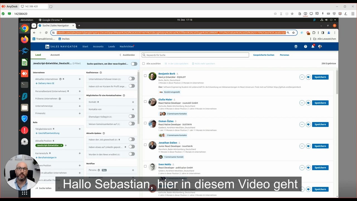Viewport: 357px width, 201px height.
Task: Open the profile avatar menu
Action: [x=320, y=47]
